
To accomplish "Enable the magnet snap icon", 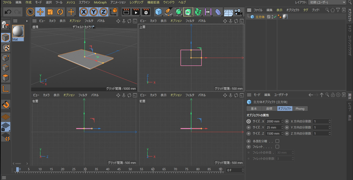I will (6, 105).
